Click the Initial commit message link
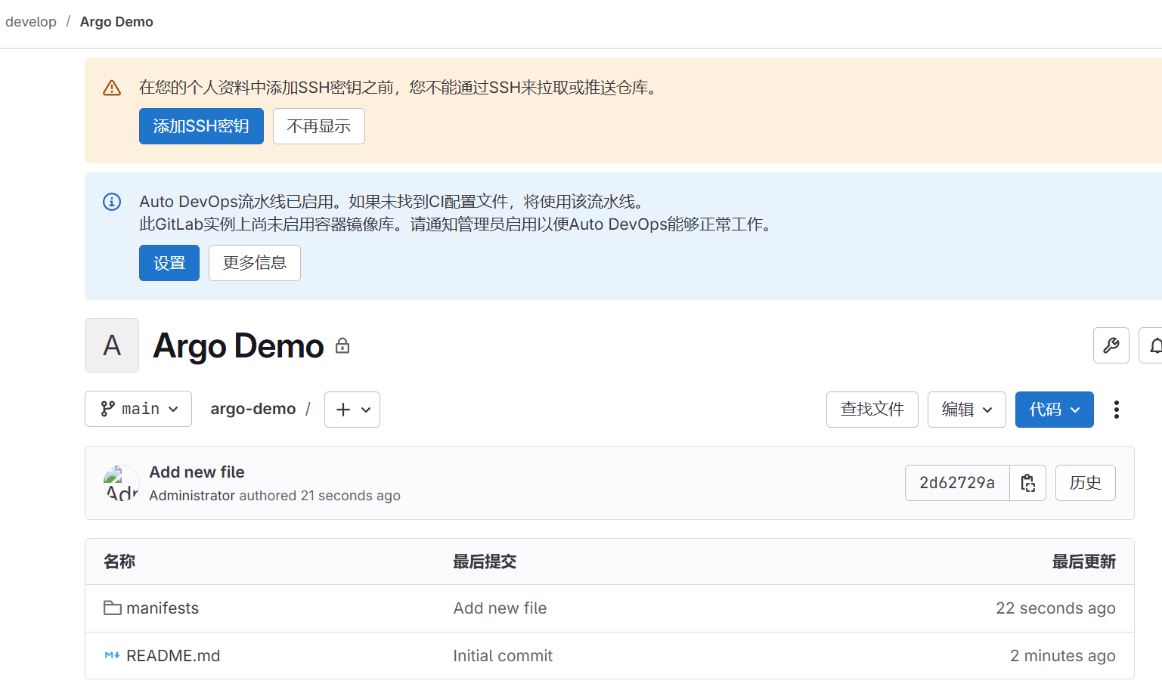The width and height of the screenshot is (1162, 696). point(503,656)
